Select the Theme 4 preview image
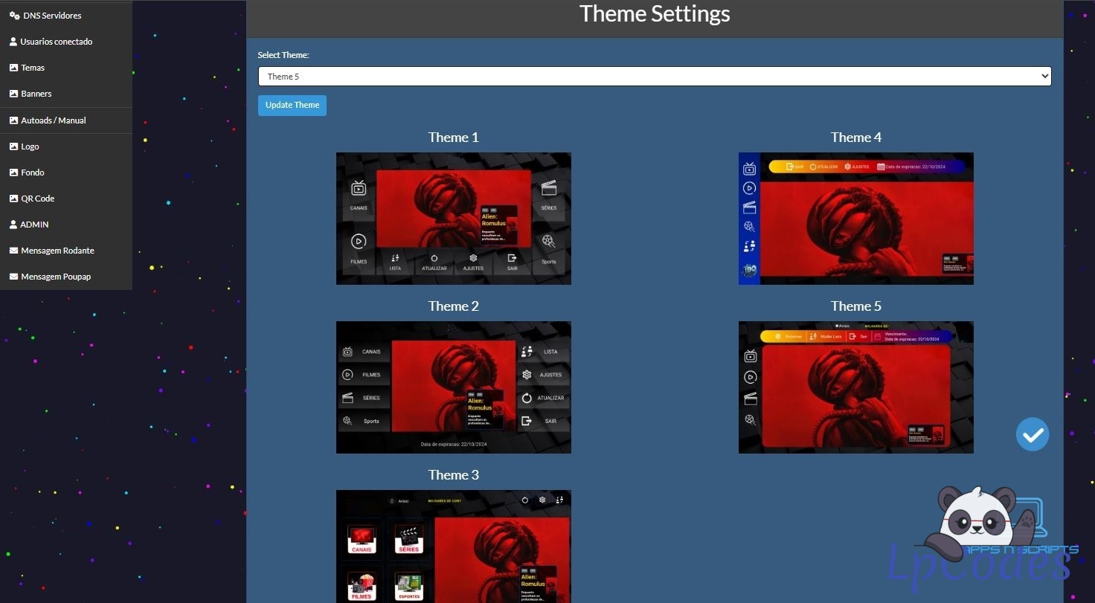 point(855,219)
